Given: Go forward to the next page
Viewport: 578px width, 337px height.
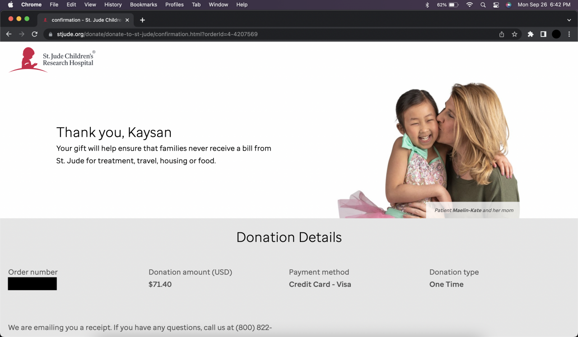Looking at the screenshot, I should coord(22,34).
